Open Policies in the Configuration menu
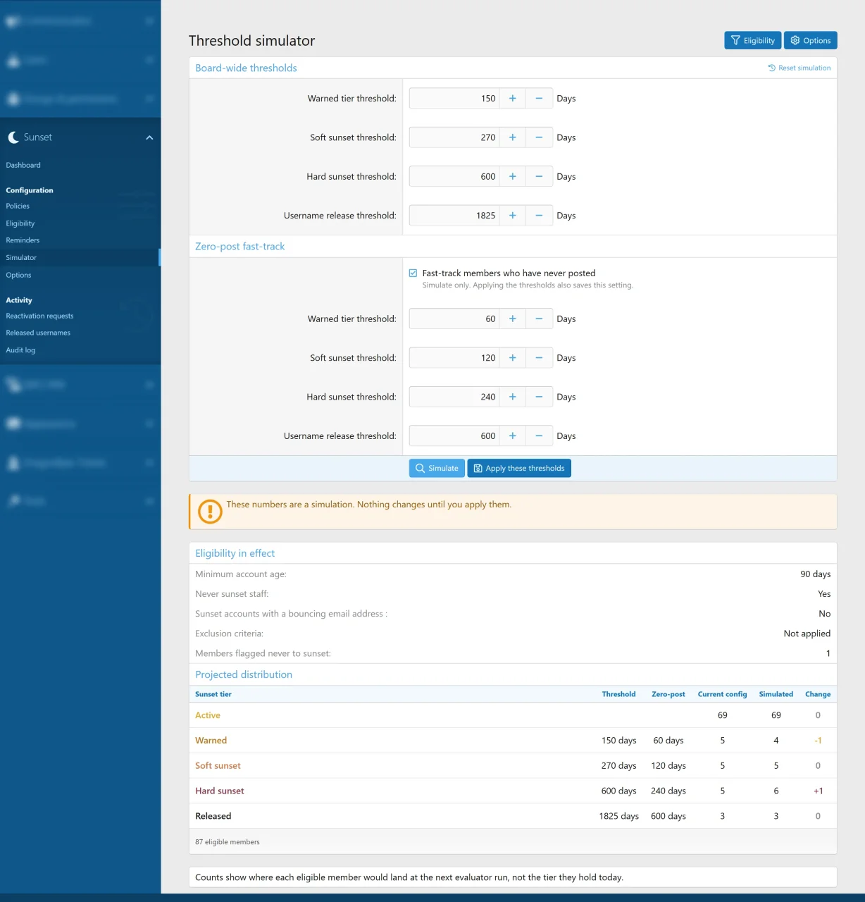Image resolution: width=865 pixels, height=902 pixels. 18,206
